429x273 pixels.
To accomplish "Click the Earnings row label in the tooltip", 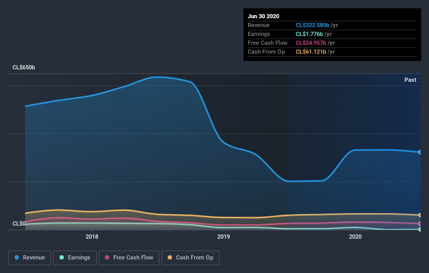I will click(x=259, y=34).
